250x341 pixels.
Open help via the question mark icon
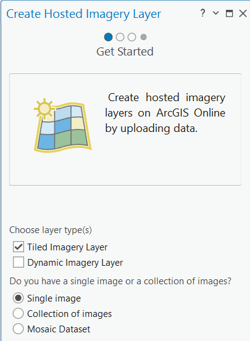(202, 14)
